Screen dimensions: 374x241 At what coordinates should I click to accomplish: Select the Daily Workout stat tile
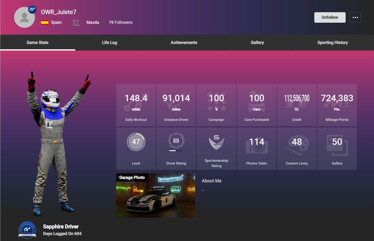pyautogui.click(x=136, y=105)
